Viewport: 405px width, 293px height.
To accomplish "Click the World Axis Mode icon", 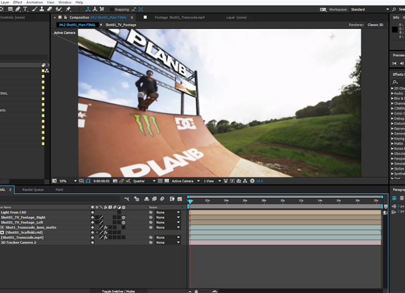I will coord(95,9).
